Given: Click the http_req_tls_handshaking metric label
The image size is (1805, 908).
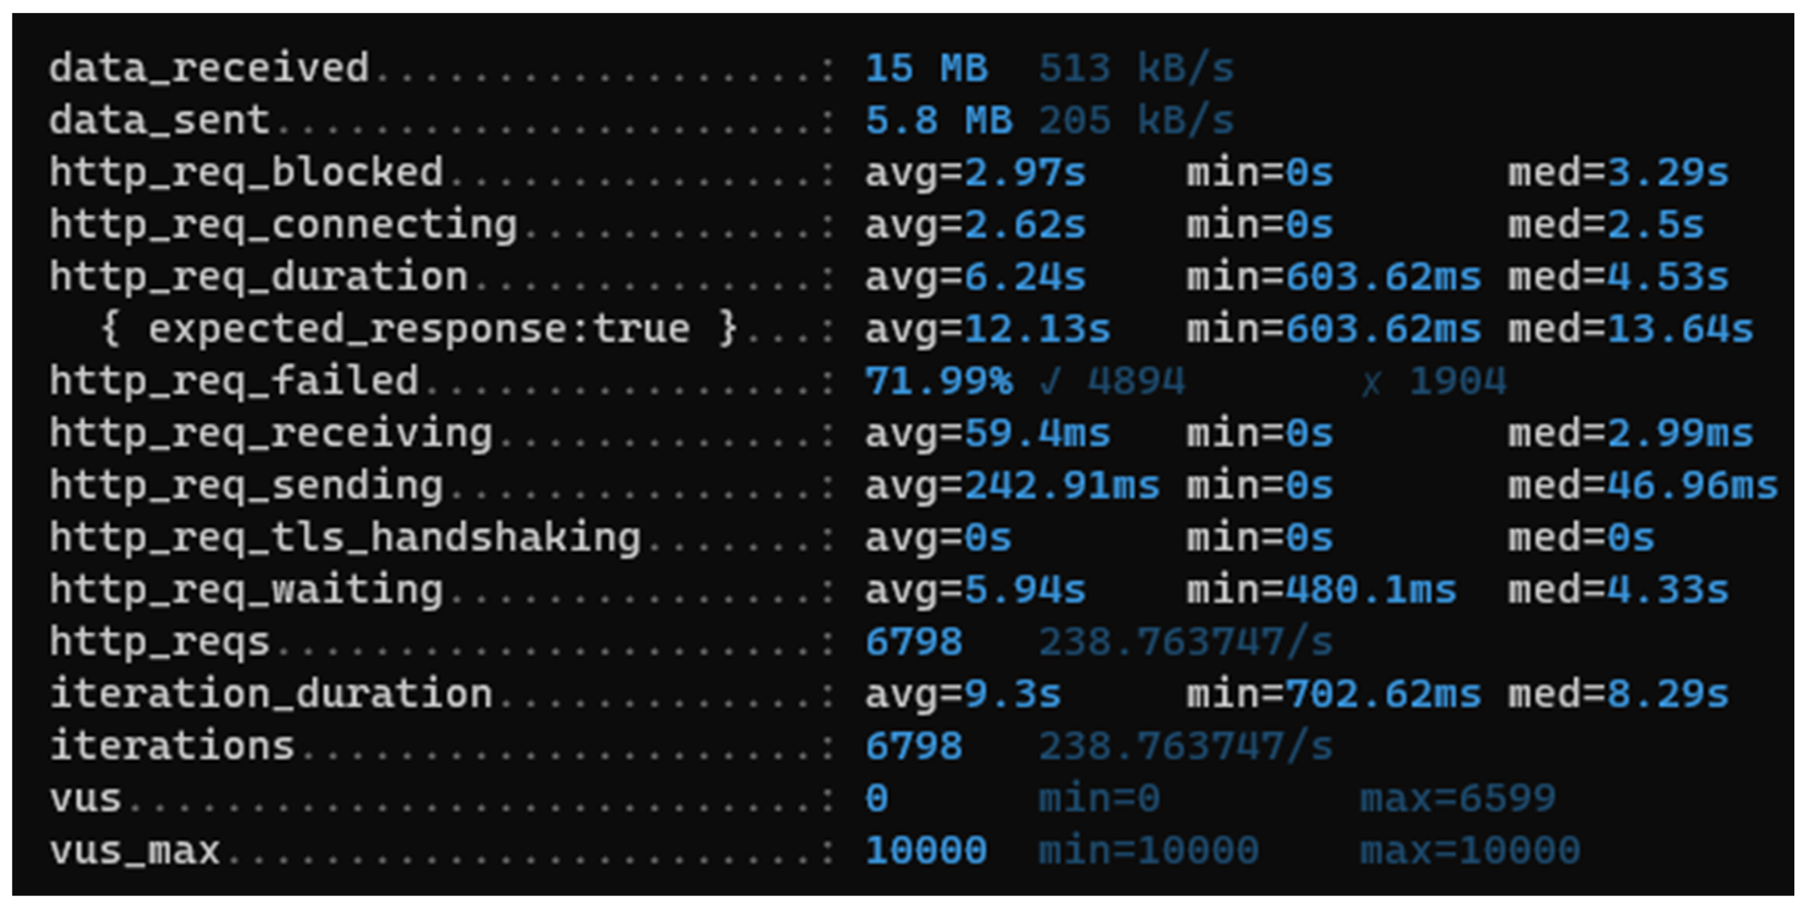Looking at the screenshot, I should click(345, 537).
